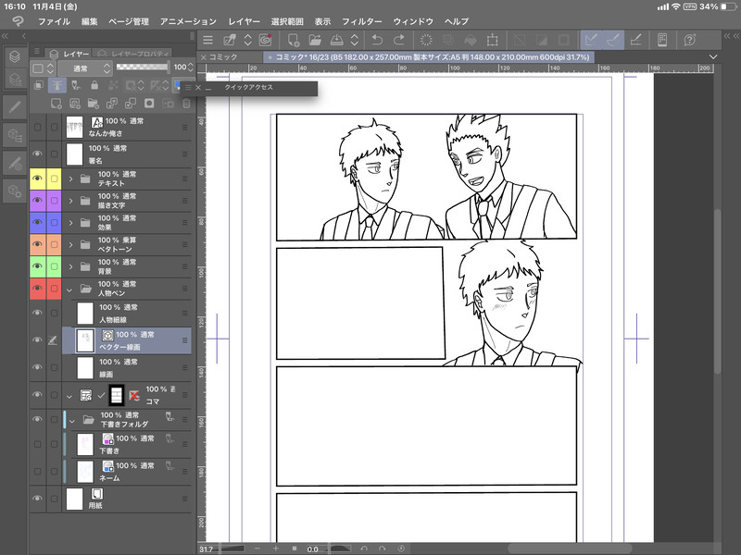741x555 pixels.
Task: Toggle snap to ruler icon
Action: pyautogui.click(x=591, y=40)
